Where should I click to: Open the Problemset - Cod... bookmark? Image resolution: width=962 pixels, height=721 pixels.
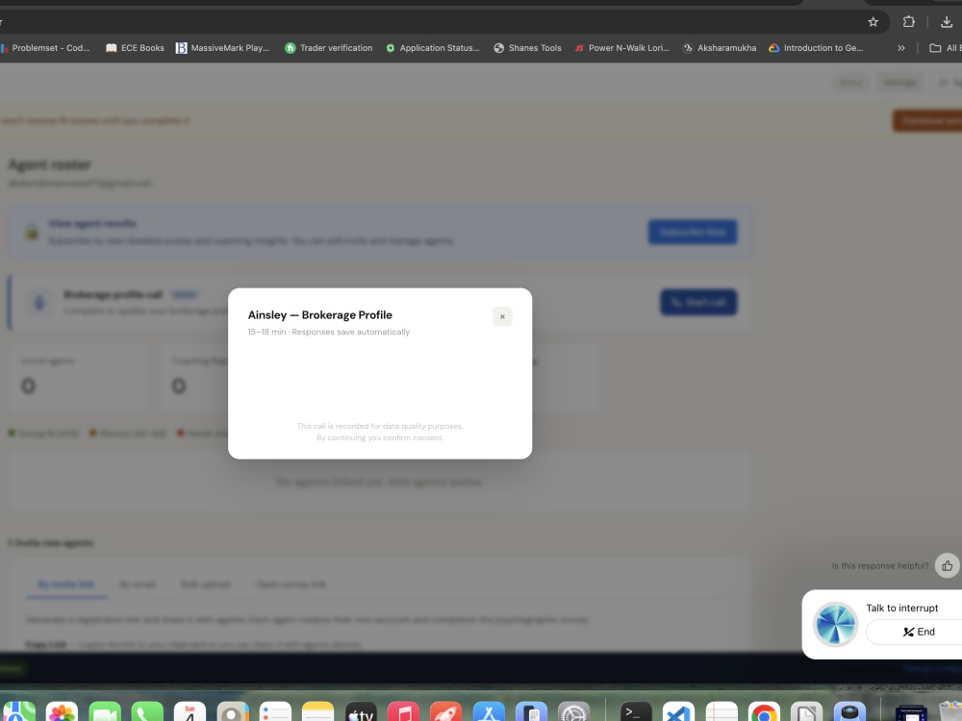pos(45,48)
